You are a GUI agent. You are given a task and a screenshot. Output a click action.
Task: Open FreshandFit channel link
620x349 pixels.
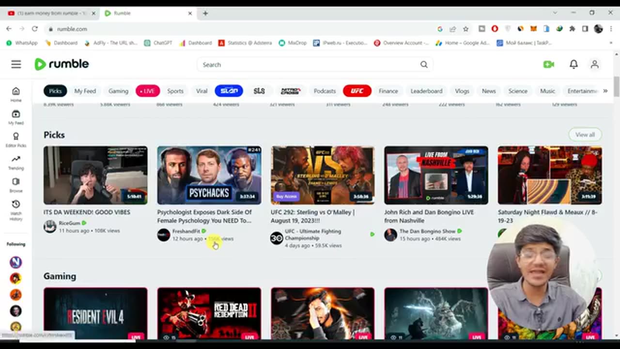[186, 231]
